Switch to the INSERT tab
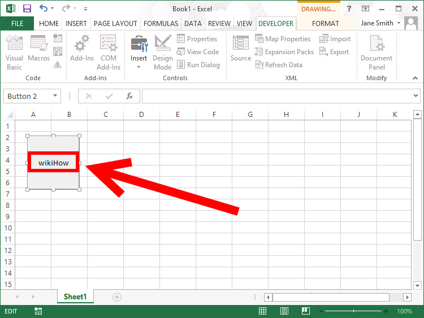 click(x=76, y=24)
